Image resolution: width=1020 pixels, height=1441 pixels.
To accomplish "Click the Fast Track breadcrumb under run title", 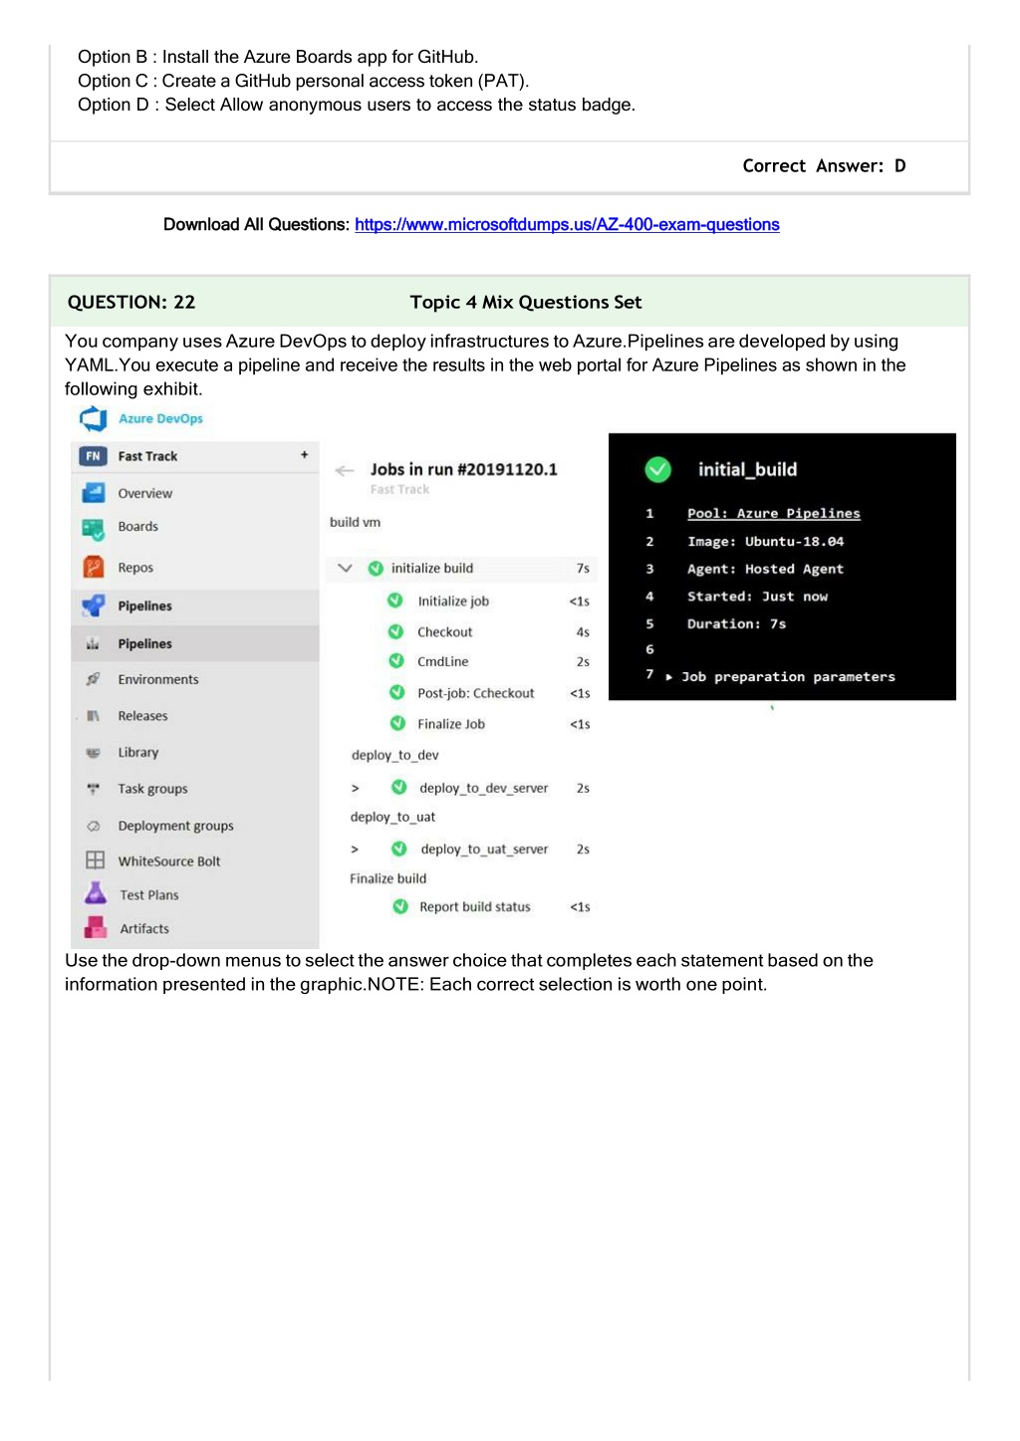I will (399, 490).
